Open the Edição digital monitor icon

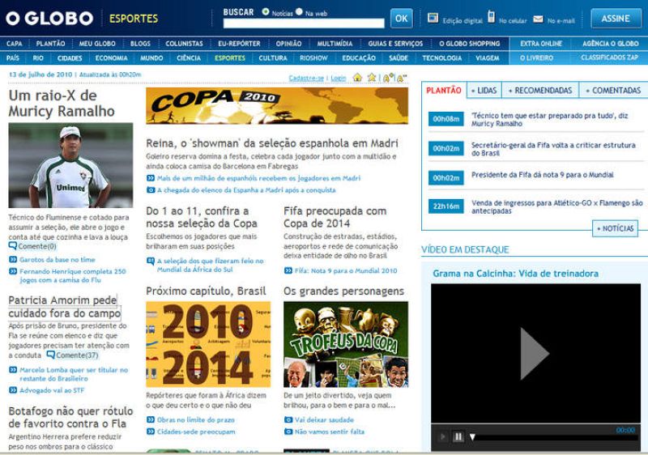tap(433, 18)
